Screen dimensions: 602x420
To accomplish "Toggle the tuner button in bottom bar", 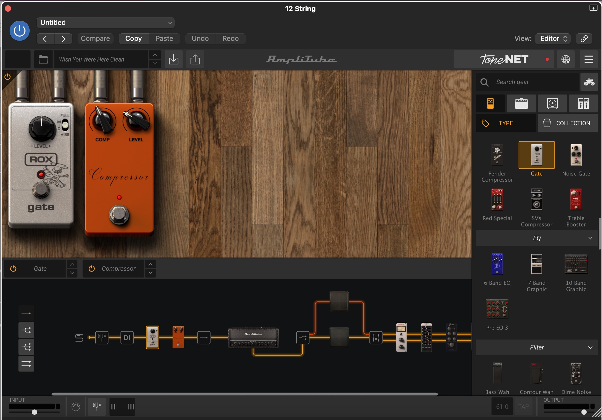I will [97, 406].
